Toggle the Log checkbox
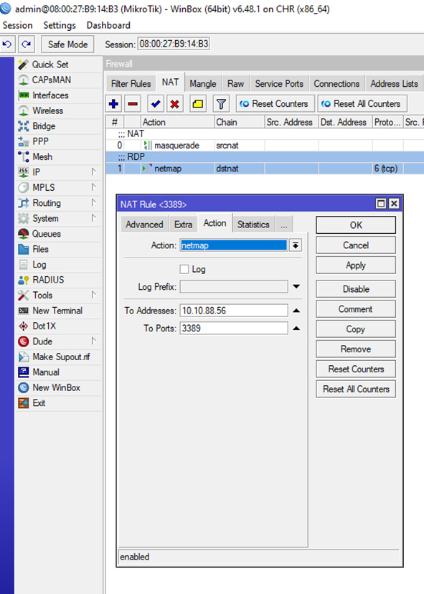The width and height of the screenshot is (424, 594). 184,269
